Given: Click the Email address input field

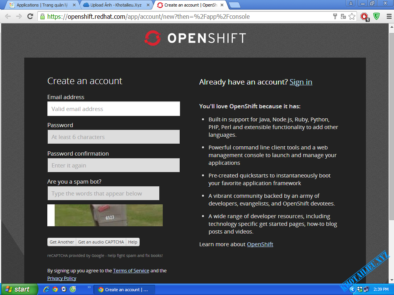Looking at the screenshot, I should click(114, 109).
